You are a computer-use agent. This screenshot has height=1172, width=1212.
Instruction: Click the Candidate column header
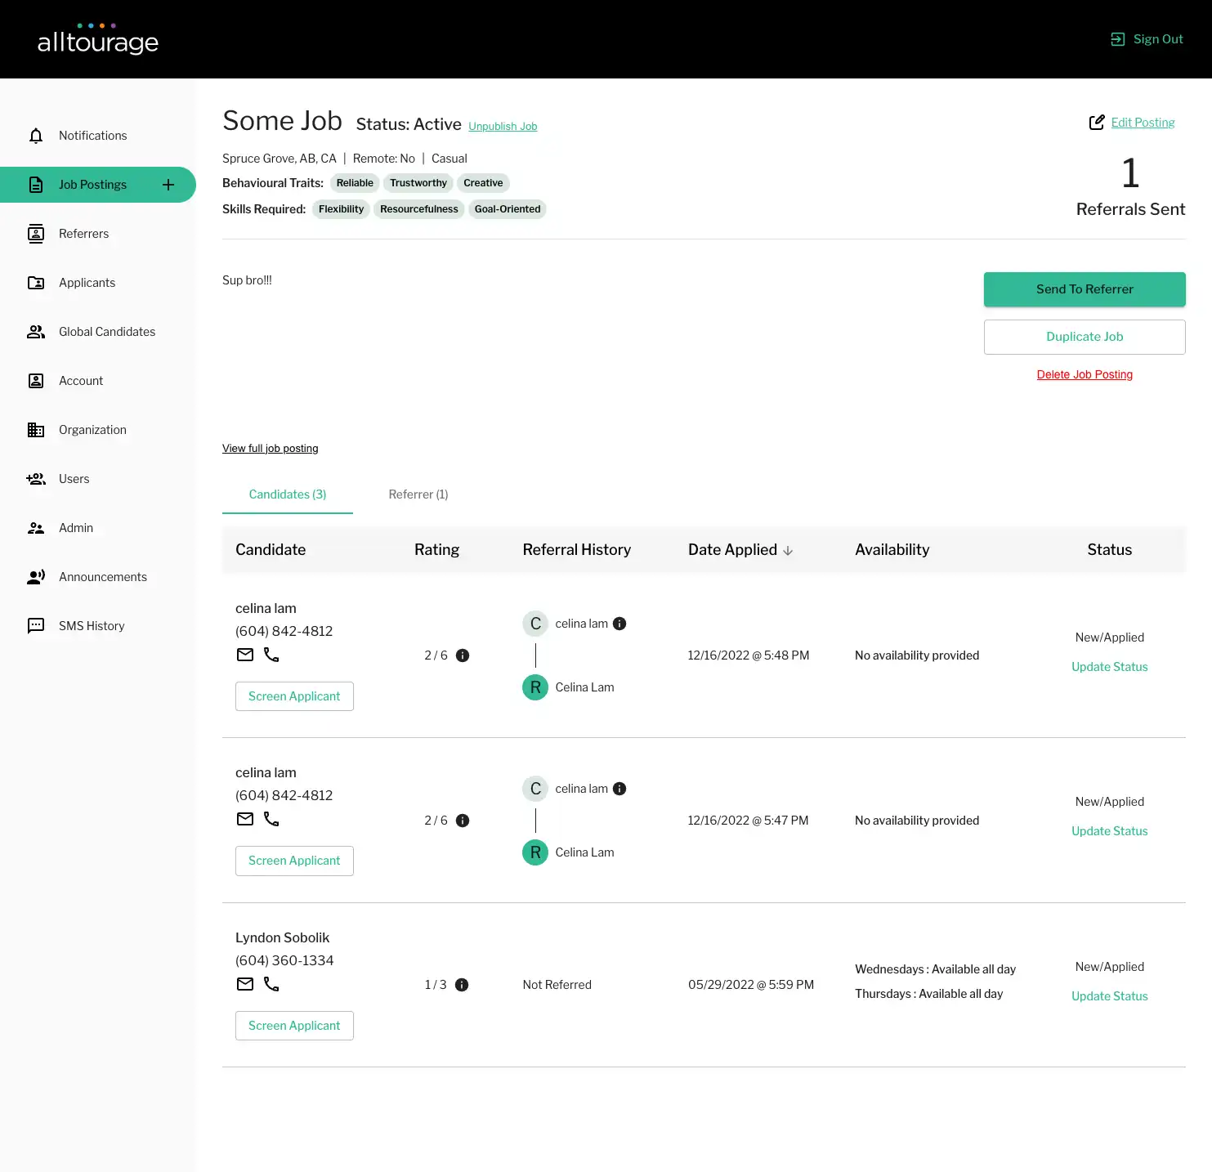click(271, 550)
